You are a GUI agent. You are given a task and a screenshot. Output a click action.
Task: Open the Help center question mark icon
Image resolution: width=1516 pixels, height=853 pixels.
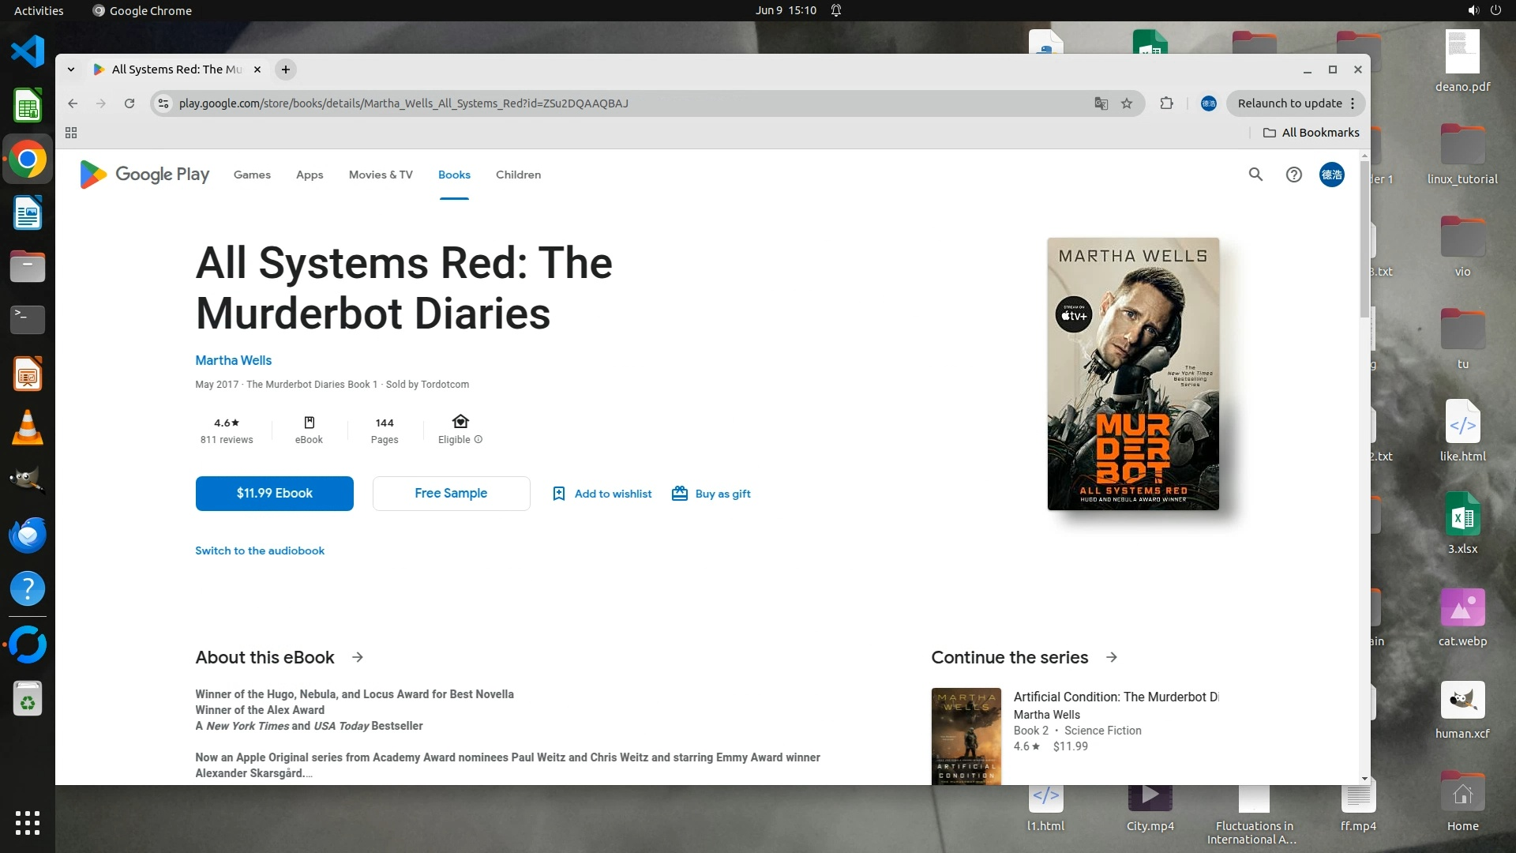click(x=1293, y=175)
